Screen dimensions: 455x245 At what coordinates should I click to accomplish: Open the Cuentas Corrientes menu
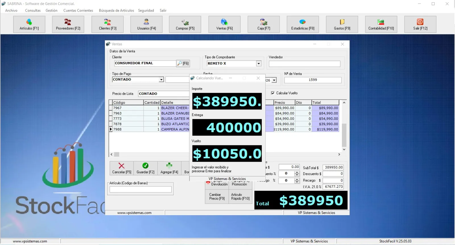[x=78, y=11]
